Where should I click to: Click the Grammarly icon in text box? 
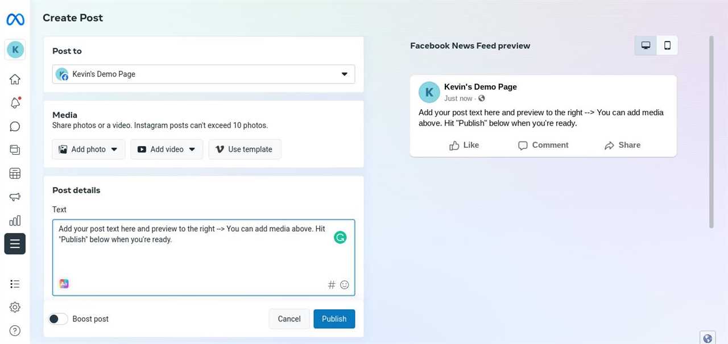340,238
